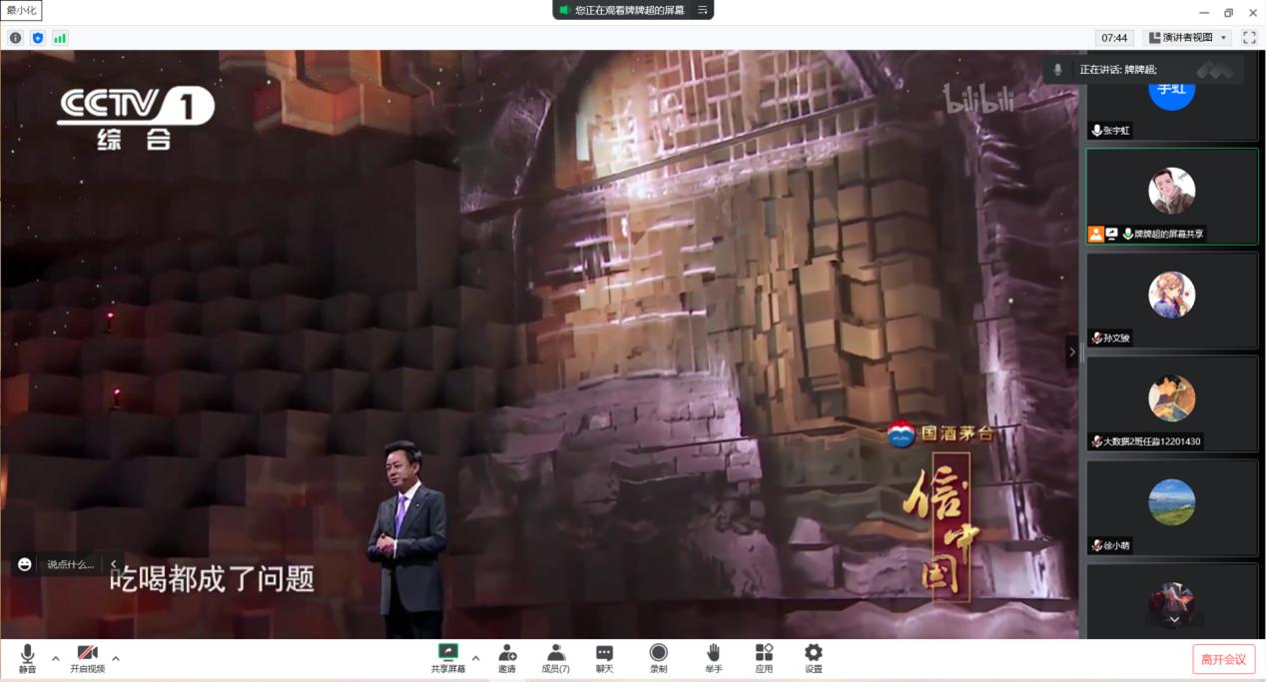Open 演讲者视图 layout dropdown
The width and height of the screenshot is (1266, 682).
click(1188, 38)
